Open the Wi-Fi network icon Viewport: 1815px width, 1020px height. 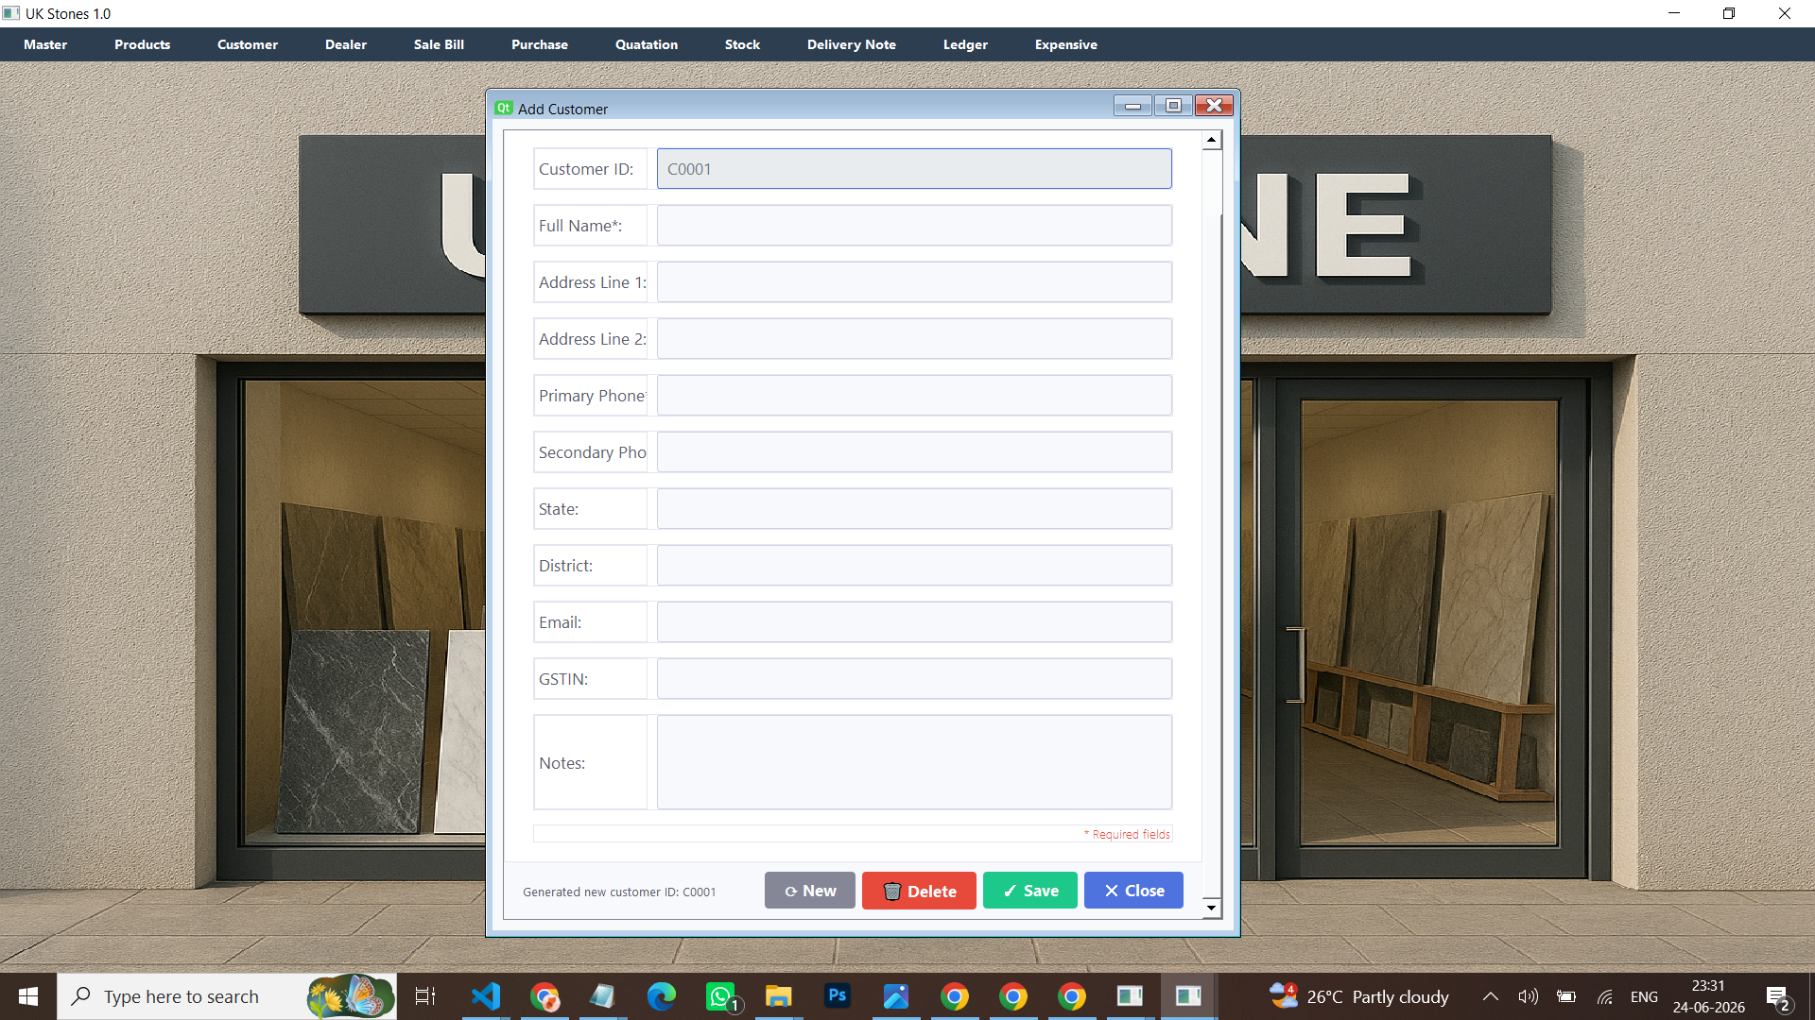tap(1605, 996)
